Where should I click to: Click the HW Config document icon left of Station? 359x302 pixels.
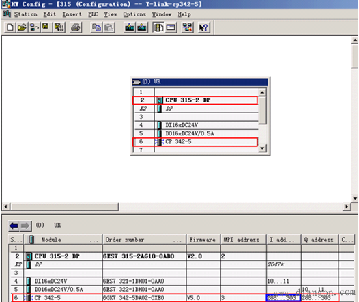7,14
